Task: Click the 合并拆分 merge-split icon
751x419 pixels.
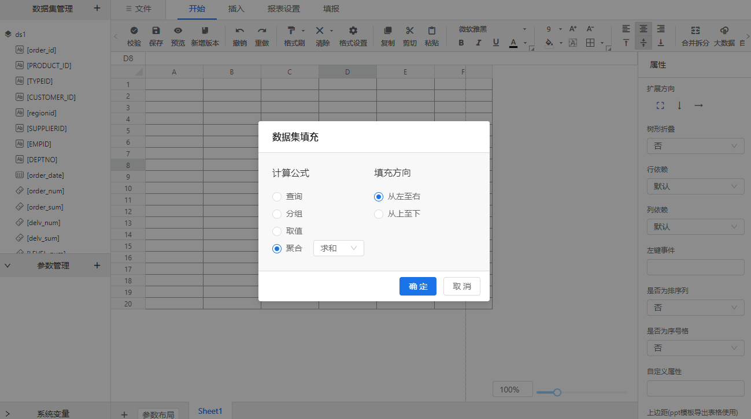Action: click(x=695, y=31)
